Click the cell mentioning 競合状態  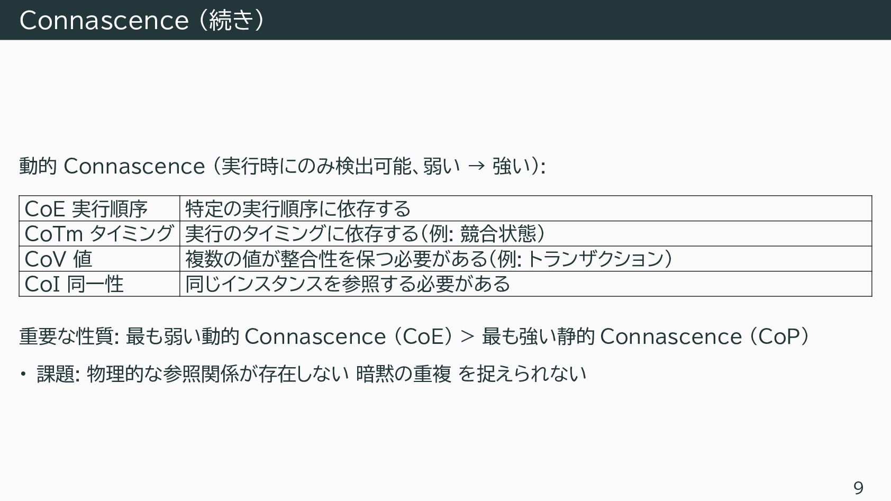pos(365,233)
